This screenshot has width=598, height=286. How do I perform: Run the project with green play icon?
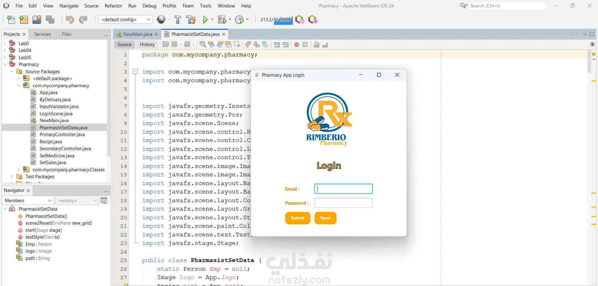pyautogui.click(x=205, y=20)
